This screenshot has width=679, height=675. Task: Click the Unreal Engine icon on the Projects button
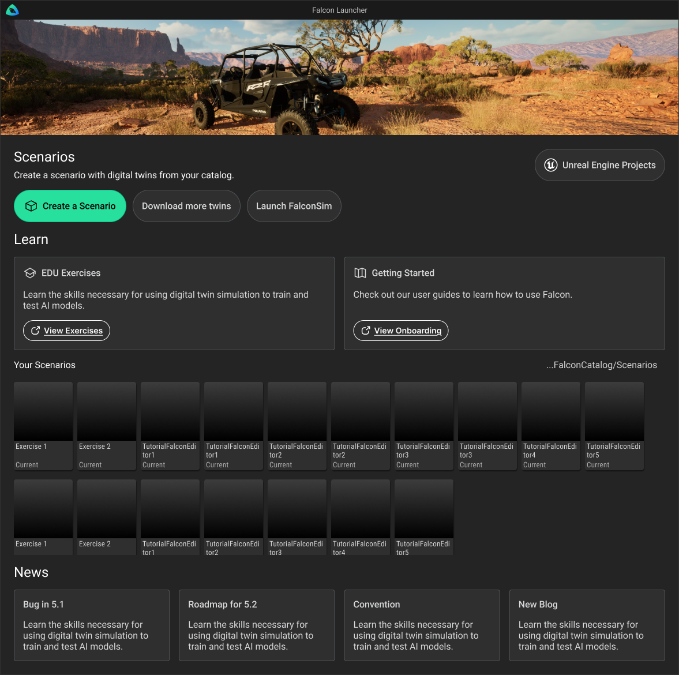coord(550,165)
